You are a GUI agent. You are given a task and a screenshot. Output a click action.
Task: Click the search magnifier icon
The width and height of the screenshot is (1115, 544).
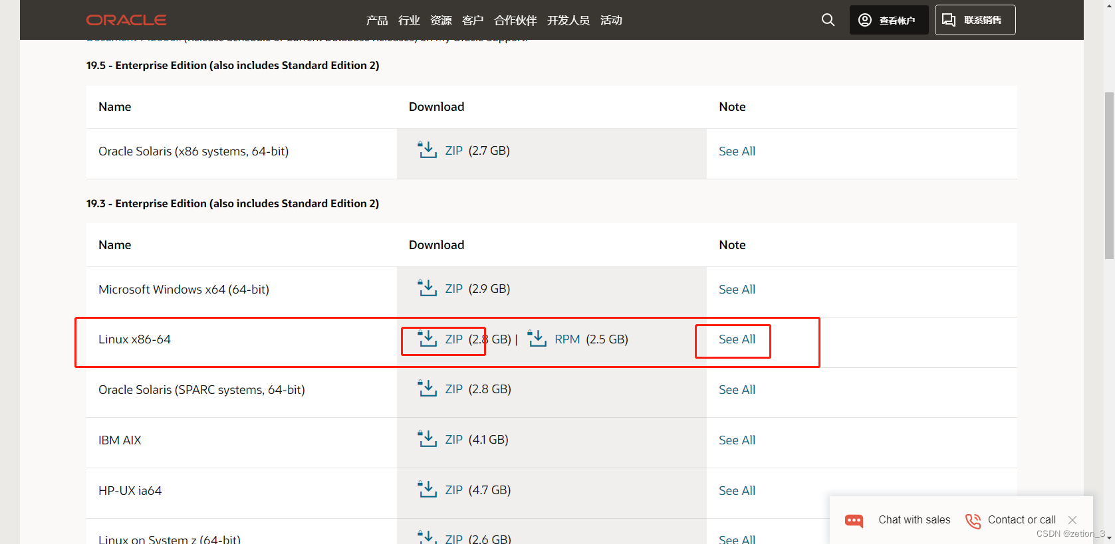828,20
